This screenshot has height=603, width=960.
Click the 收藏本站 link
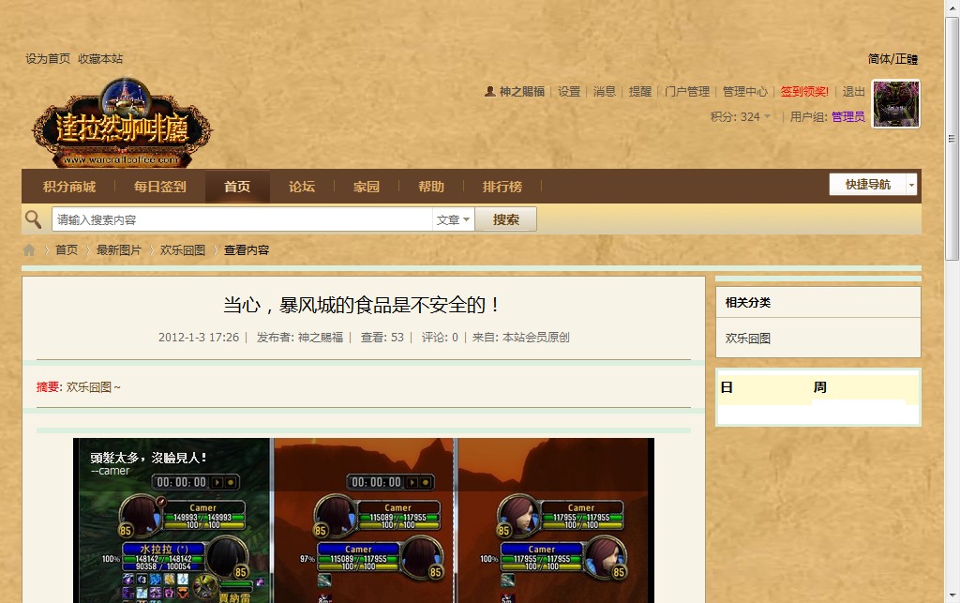(100, 59)
